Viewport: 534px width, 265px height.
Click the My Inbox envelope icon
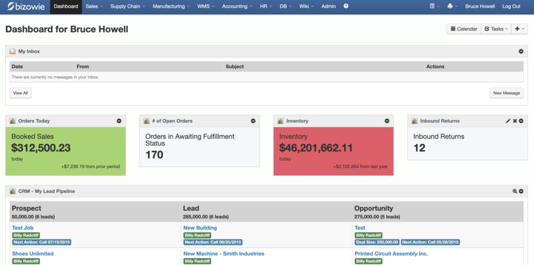coord(12,52)
